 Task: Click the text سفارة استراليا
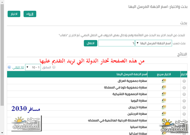click(x=138, y=133)
